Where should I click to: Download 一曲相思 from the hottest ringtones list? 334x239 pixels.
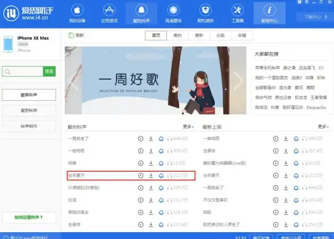[x=151, y=151]
